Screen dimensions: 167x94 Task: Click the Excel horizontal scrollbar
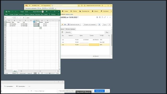48,71
